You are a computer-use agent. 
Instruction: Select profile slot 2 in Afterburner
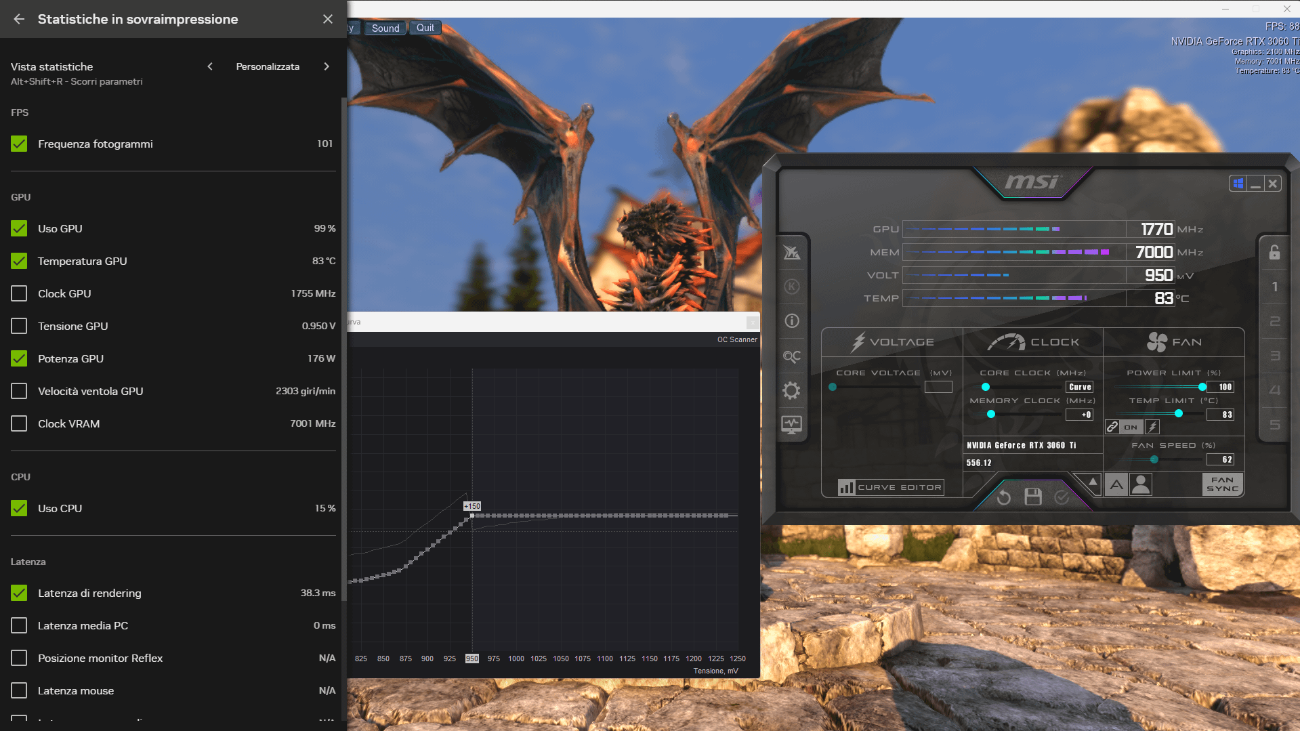(x=1274, y=321)
